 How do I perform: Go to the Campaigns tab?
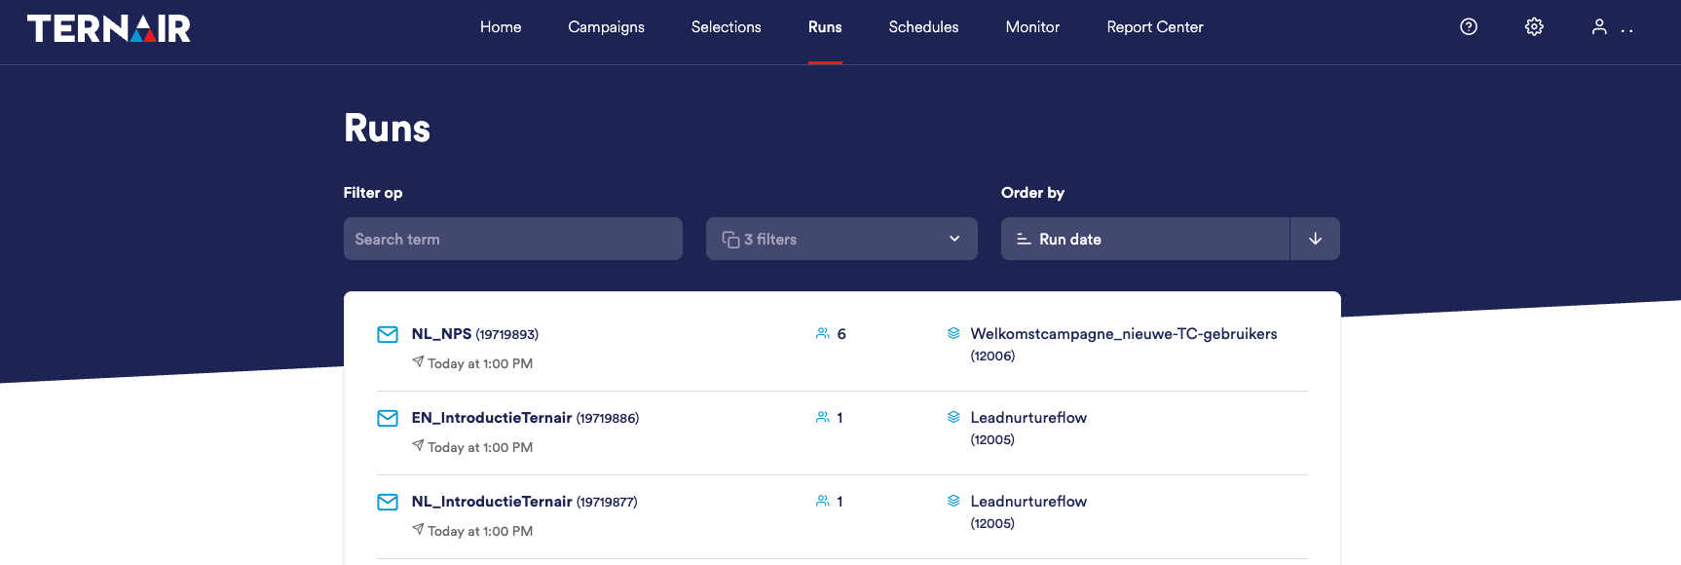coord(606,27)
